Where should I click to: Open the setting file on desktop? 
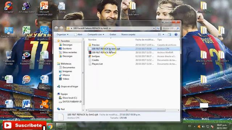pos(62,7)
